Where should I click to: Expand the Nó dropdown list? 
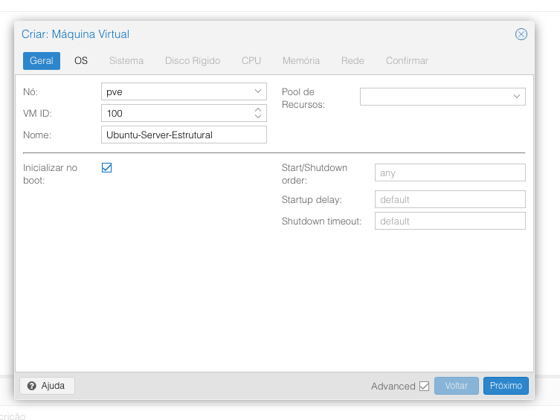click(x=258, y=91)
